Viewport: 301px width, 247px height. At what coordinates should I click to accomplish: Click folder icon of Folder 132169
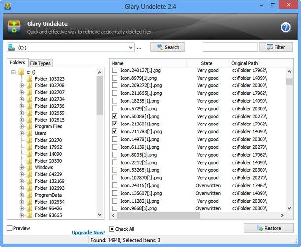click(30, 181)
